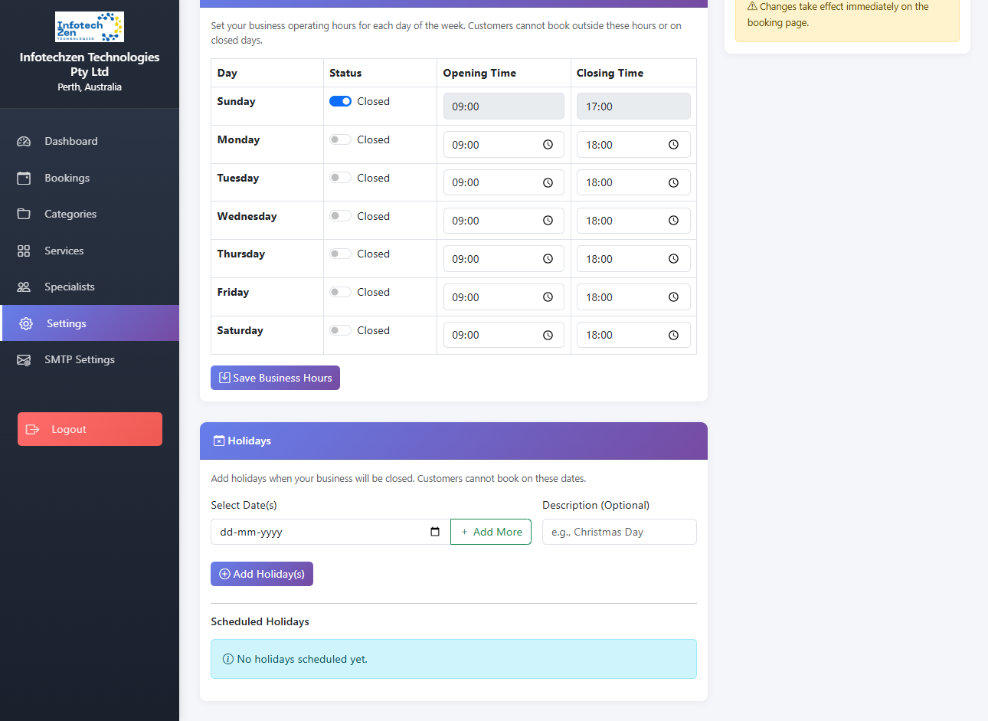The image size is (988, 721).
Task: Click the Bookings calendar icon in sidebar
Action: pos(24,178)
